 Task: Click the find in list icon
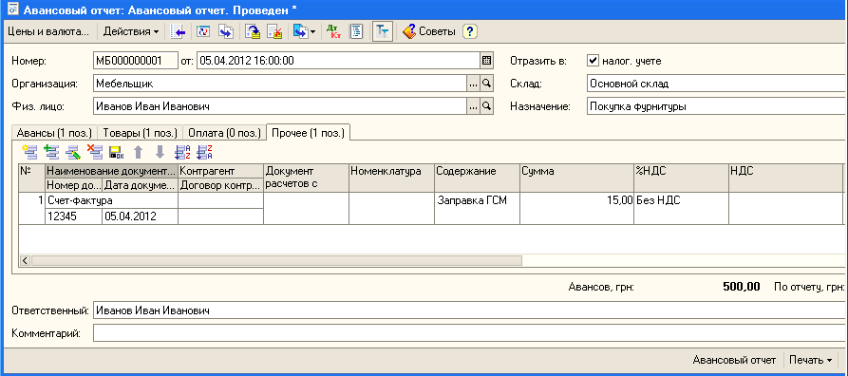[179, 31]
